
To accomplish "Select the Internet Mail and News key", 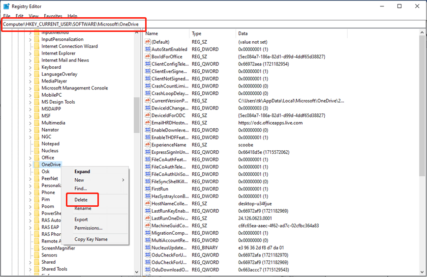I will click(65, 60).
